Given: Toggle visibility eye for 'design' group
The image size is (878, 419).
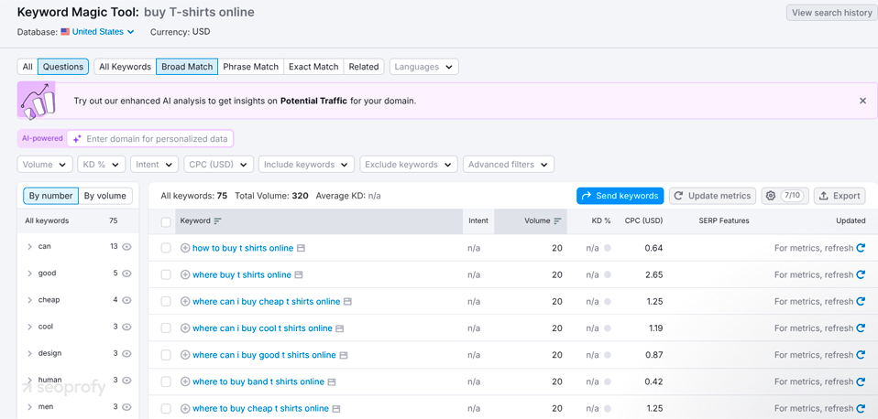Looking at the screenshot, I should tap(126, 354).
